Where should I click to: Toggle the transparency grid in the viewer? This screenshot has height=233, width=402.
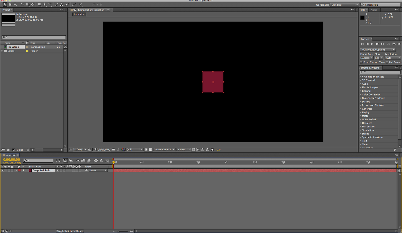point(150,149)
